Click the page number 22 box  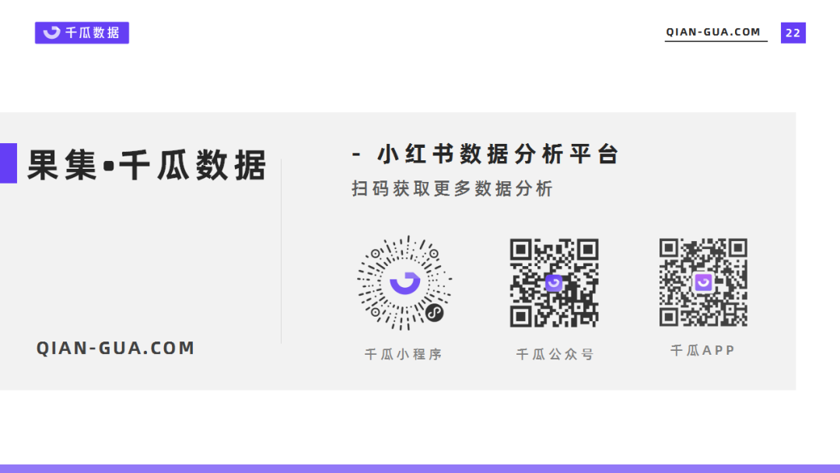[x=793, y=33]
